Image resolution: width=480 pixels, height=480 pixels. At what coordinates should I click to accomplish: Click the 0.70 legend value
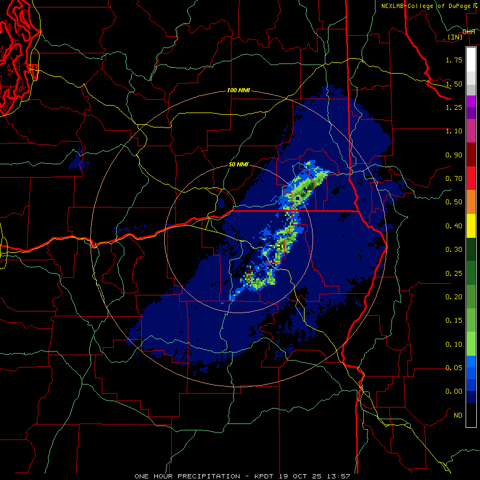tap(454, 179)
